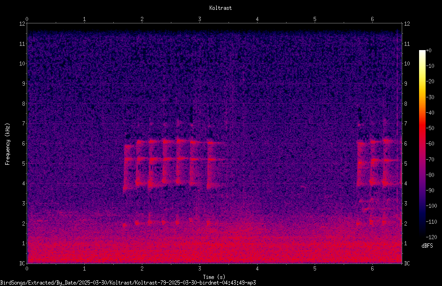The height and width of the screenshot is (286, 442).
Task: Click the -120 value on color scale
Action: [x=432, y=237]
